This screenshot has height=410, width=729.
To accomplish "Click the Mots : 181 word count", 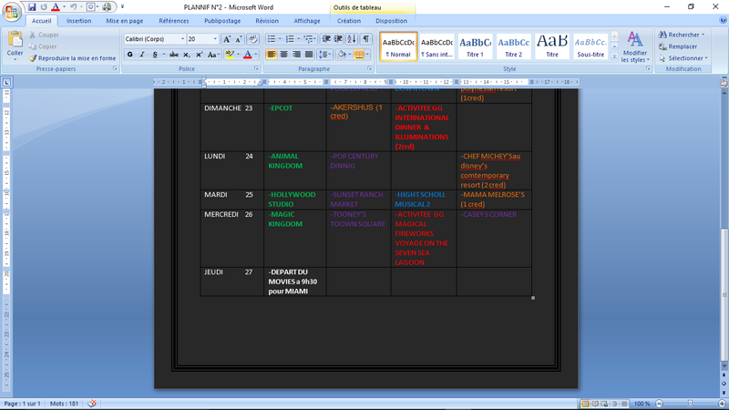I will pyautogui.click(x=64, y=404).
